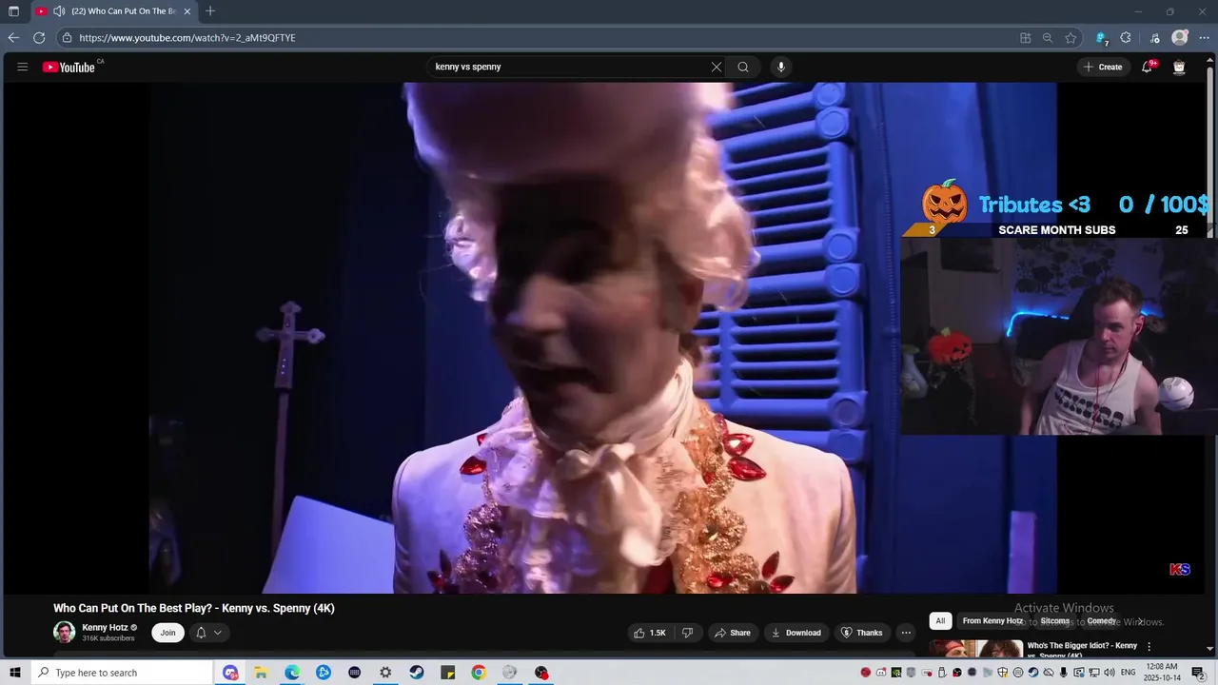
Task: Close the 'Who Can Put On The Be...' tab
Action: 187,11
